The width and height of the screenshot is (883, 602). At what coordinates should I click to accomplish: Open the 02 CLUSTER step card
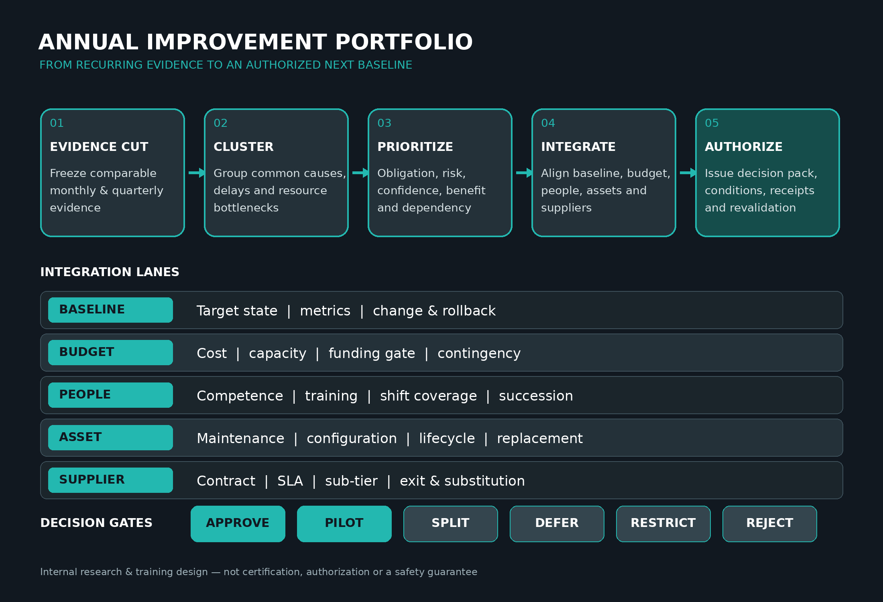277,173
